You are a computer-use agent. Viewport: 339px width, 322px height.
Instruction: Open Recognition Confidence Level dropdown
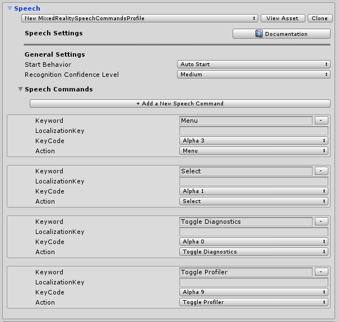(254, 75)
